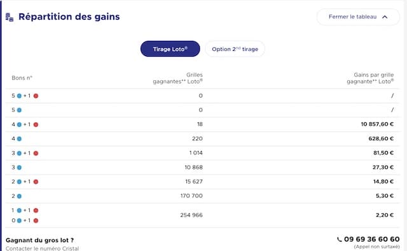Screen dimensions: 407x251
Task: Click the Bons n° column header
Action: (22, 78)
